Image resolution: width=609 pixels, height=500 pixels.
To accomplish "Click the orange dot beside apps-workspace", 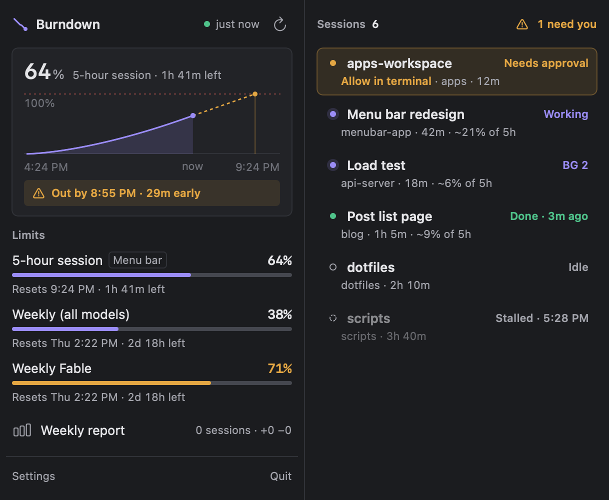I will [333, 63].
